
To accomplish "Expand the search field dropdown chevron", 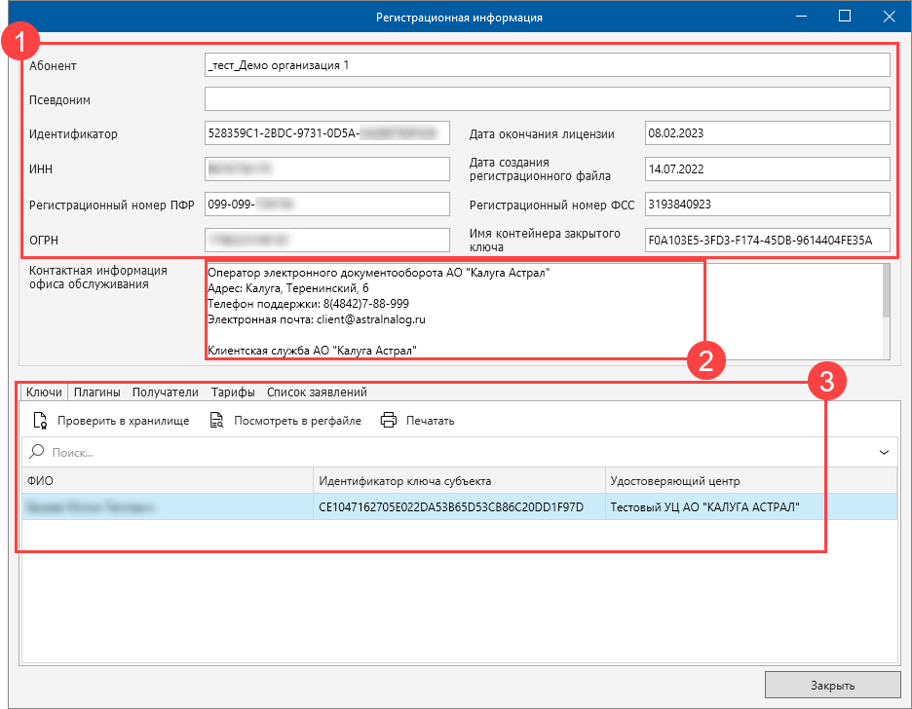I will (884, 452).
